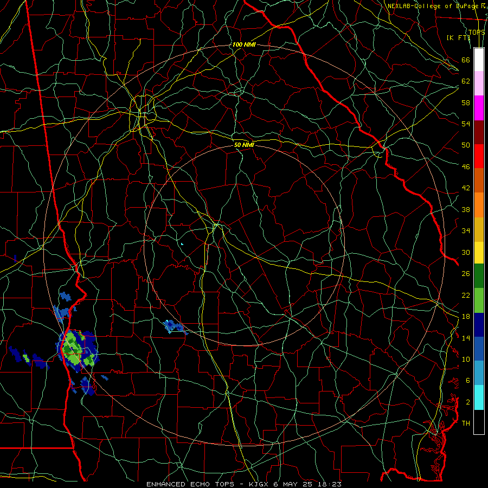Click the magenta legend color band
The image size is (488, 488).
coord(479,108)
